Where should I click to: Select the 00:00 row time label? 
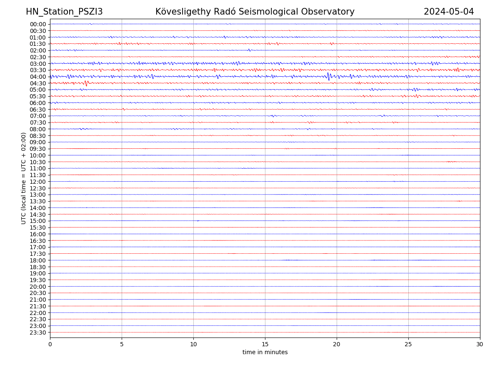[38, 24]
